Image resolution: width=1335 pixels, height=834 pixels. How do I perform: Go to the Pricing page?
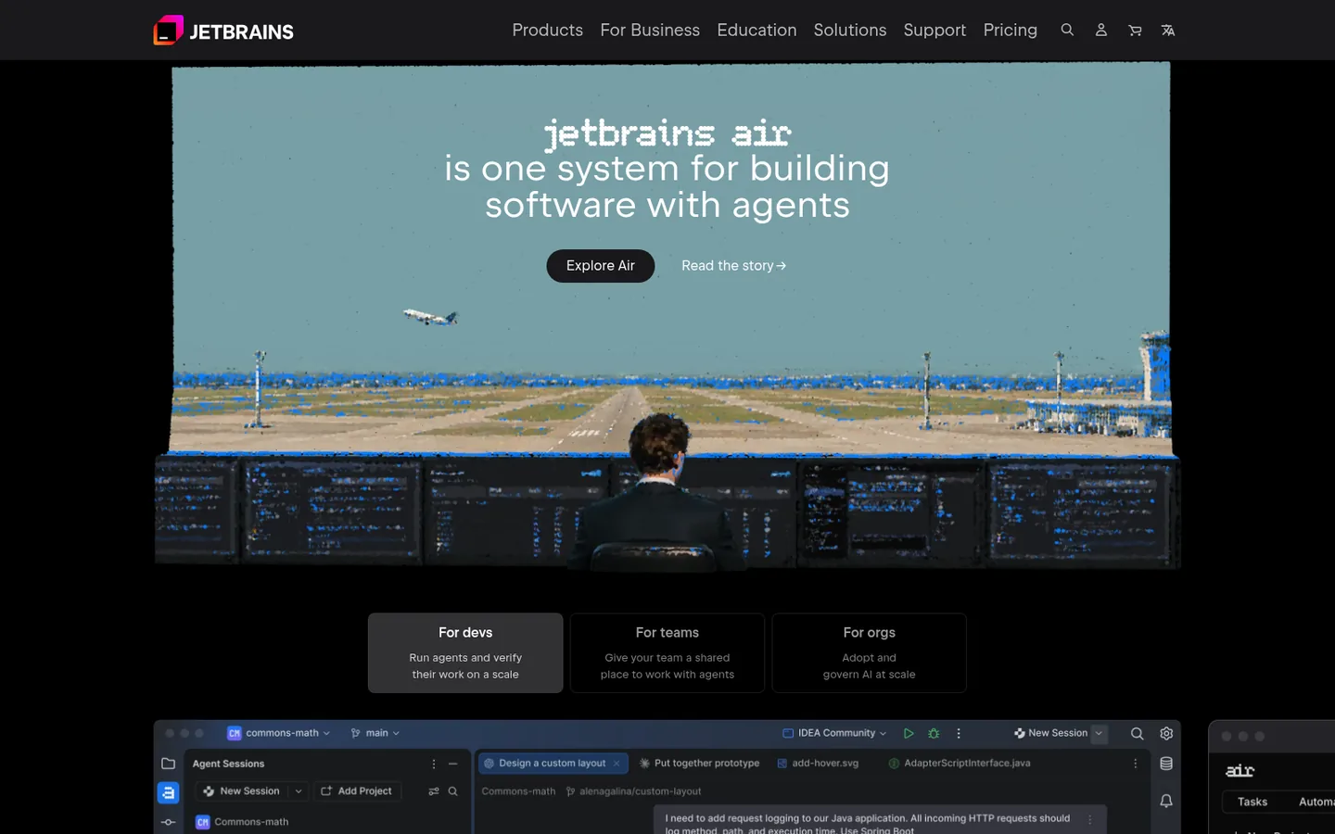point(1010,30)
